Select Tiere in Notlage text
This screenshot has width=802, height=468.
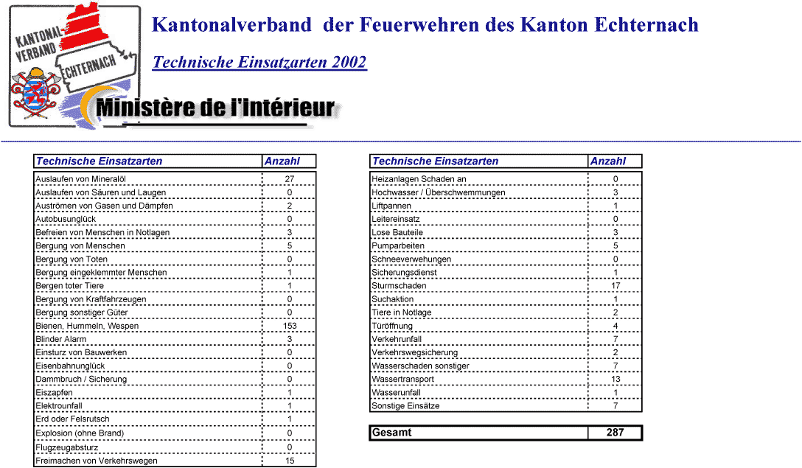(x=402, y=312)
